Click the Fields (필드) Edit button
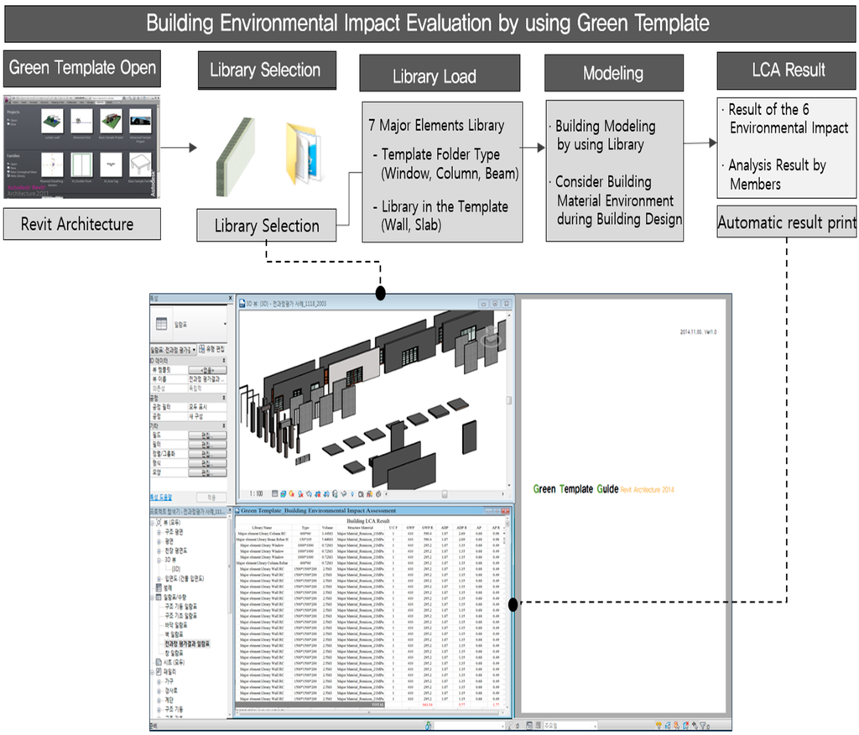859x735 pixels. pyautogui.click(x=207, y=435)
